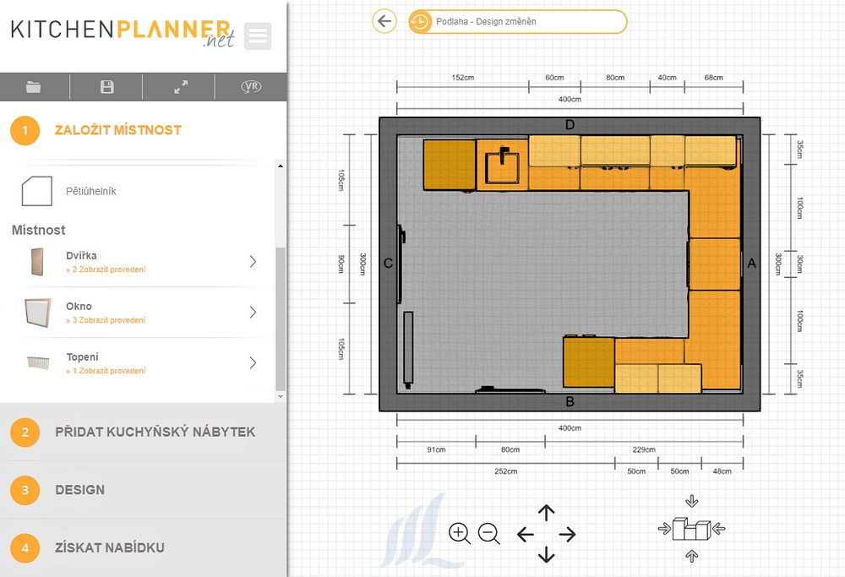Pan the plan down with the arrow
Image resolution: width=845 pixels, height=577 pixels.
[x=547, y=555]
